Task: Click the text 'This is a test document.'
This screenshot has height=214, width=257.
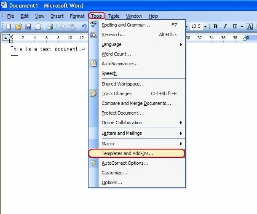Action: click(x=46, y=49)
